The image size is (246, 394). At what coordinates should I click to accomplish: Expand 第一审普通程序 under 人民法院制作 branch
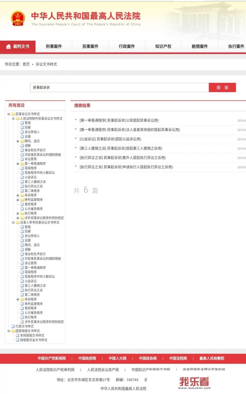click(x=18, y=164)
